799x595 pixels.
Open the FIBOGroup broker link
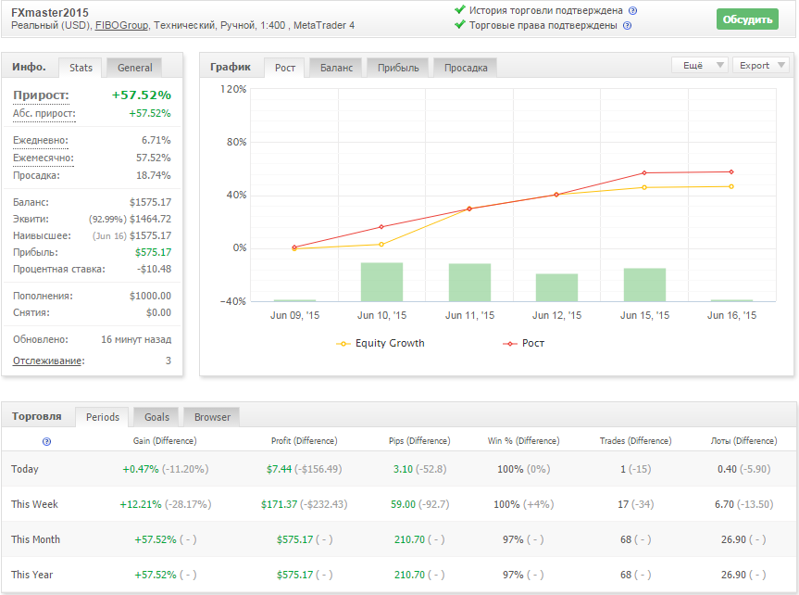click(x=122, y=26)
